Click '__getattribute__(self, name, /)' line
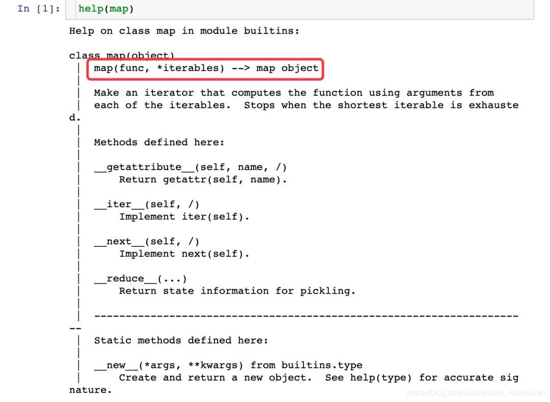Screen dimensions: 550x402 click(190, 167)
